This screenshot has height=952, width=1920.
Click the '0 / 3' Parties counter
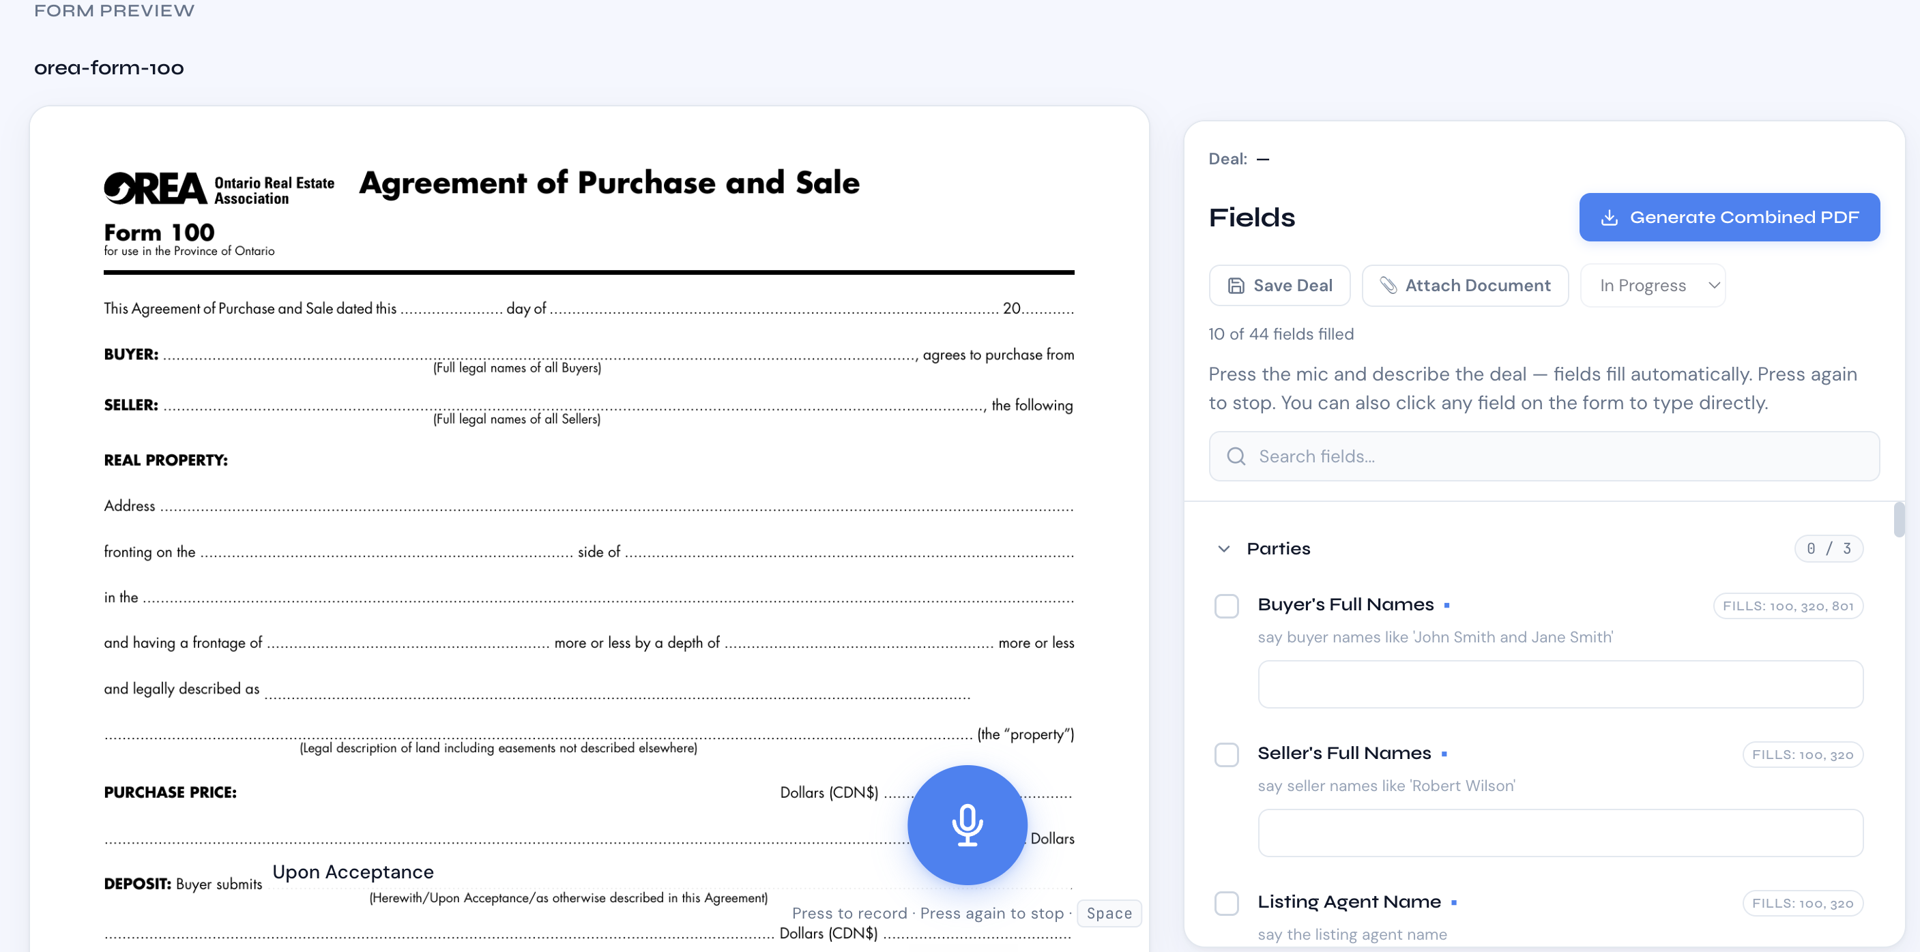(x=1829, y=549)
